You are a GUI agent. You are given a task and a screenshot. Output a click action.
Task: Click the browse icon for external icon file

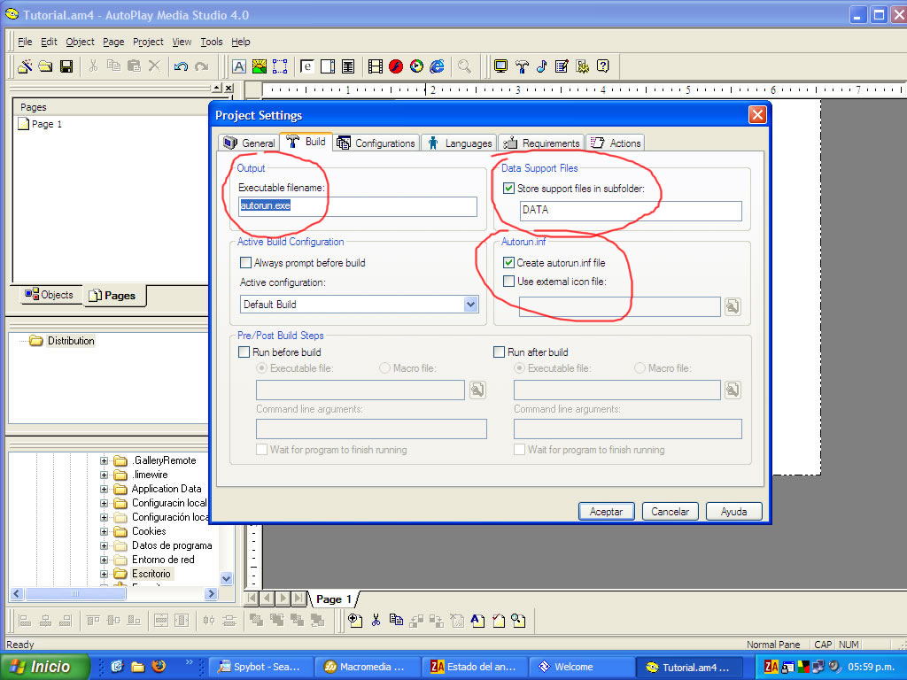click(733, 306)
